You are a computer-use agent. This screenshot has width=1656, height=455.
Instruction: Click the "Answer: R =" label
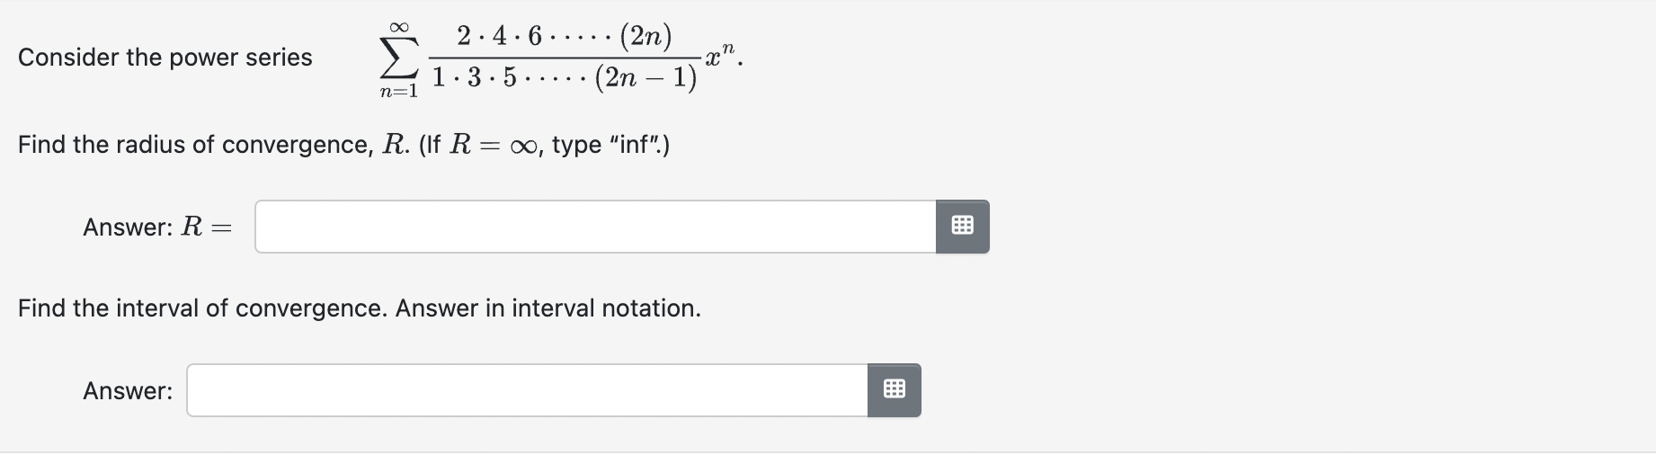coord(157,227)
